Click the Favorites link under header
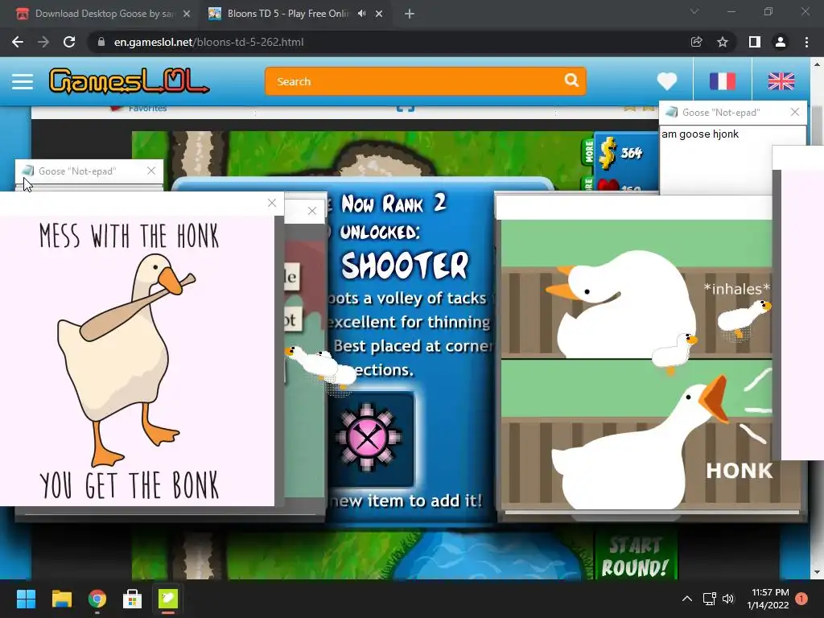The height and width of the screenshot is (618, 824). coord(148,109)
